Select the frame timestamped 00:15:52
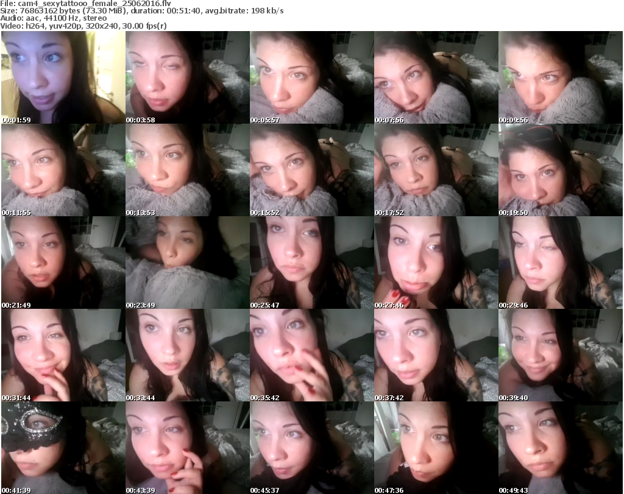624x494 pixels. (311, 170)
